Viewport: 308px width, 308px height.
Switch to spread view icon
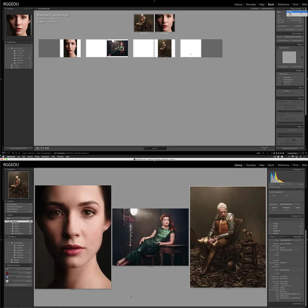42,148
